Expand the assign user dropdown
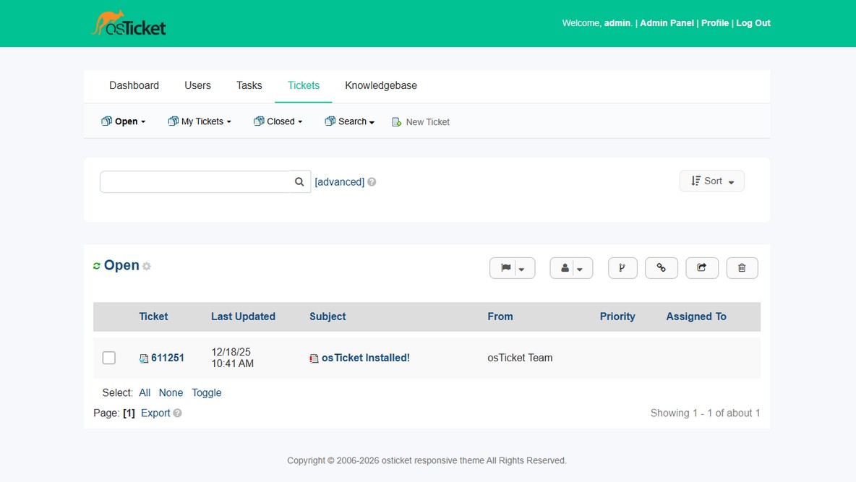856x482 pixels. (571, 268)
